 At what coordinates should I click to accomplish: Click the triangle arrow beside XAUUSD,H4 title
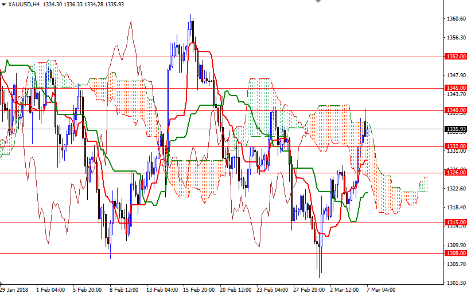coord(3,4)
